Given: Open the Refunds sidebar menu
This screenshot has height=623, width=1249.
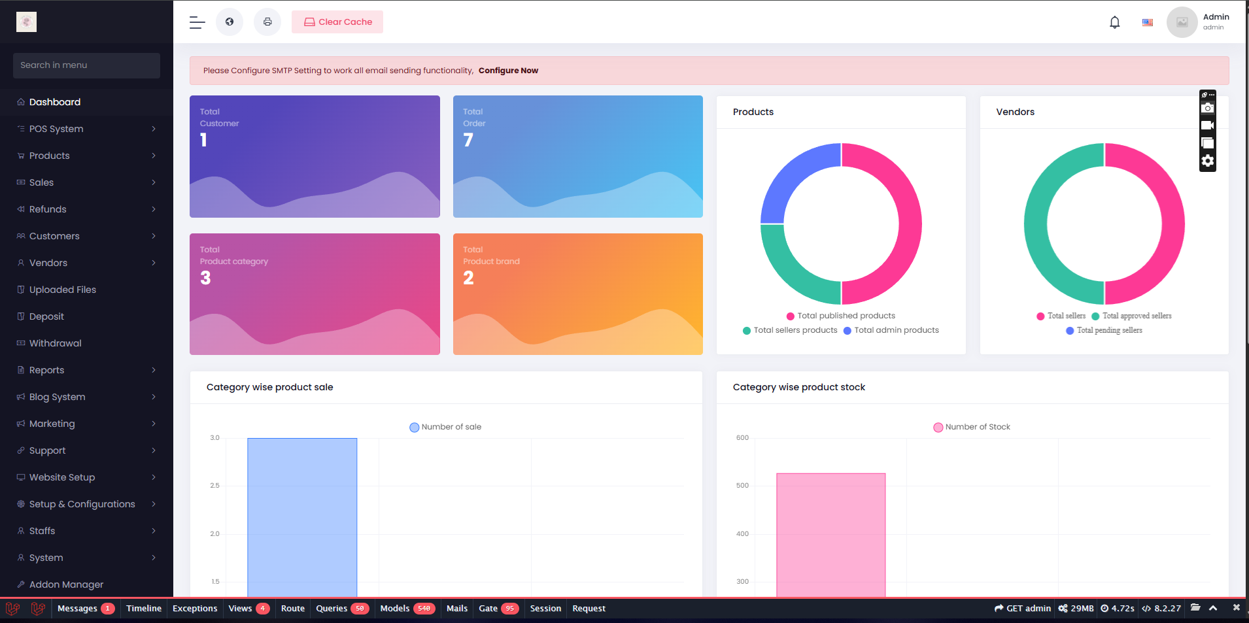Looking at the screenshot, I should coord(86,209).
